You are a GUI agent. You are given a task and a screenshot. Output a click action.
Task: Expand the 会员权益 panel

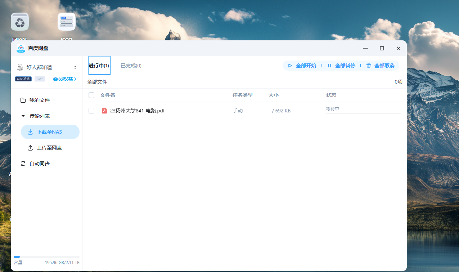pyautogui.click(x=64, y=79)
